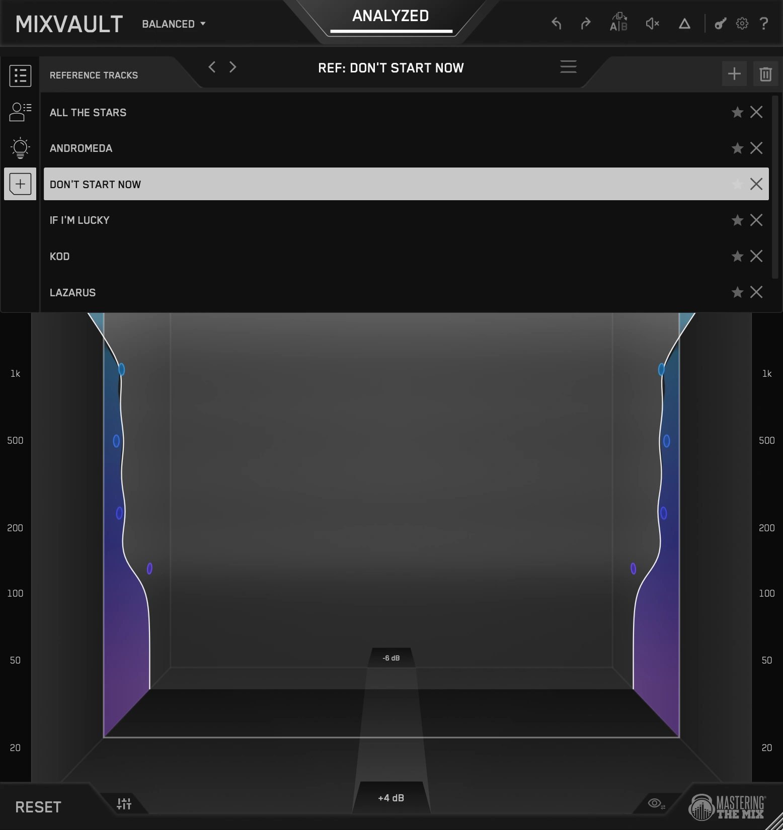Click the -6 dB gain handle
This screenshot has height=830, width=783.
(x=391, y=658)
